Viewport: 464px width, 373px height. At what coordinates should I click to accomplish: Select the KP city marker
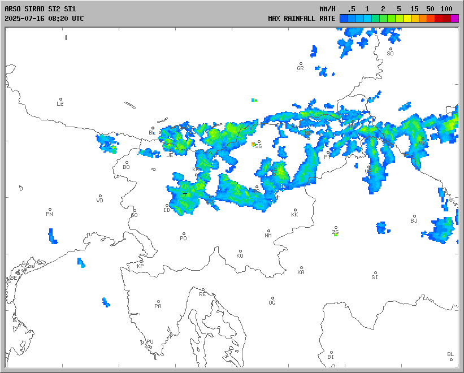[141, 261]
